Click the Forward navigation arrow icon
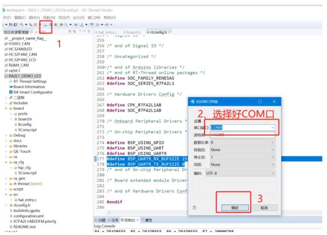 point(107,25)
